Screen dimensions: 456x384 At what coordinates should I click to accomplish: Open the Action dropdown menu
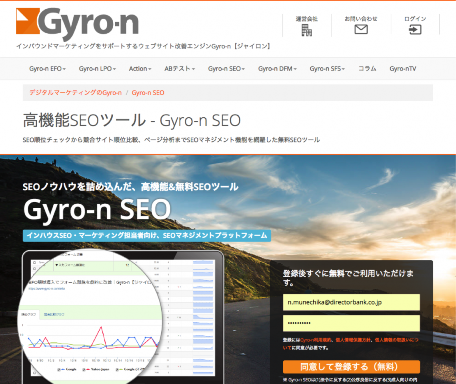point(140,69)
